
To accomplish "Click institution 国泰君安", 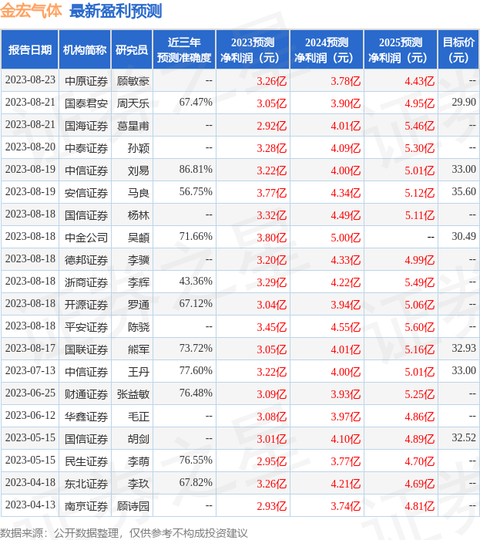I will pos(86,103).
